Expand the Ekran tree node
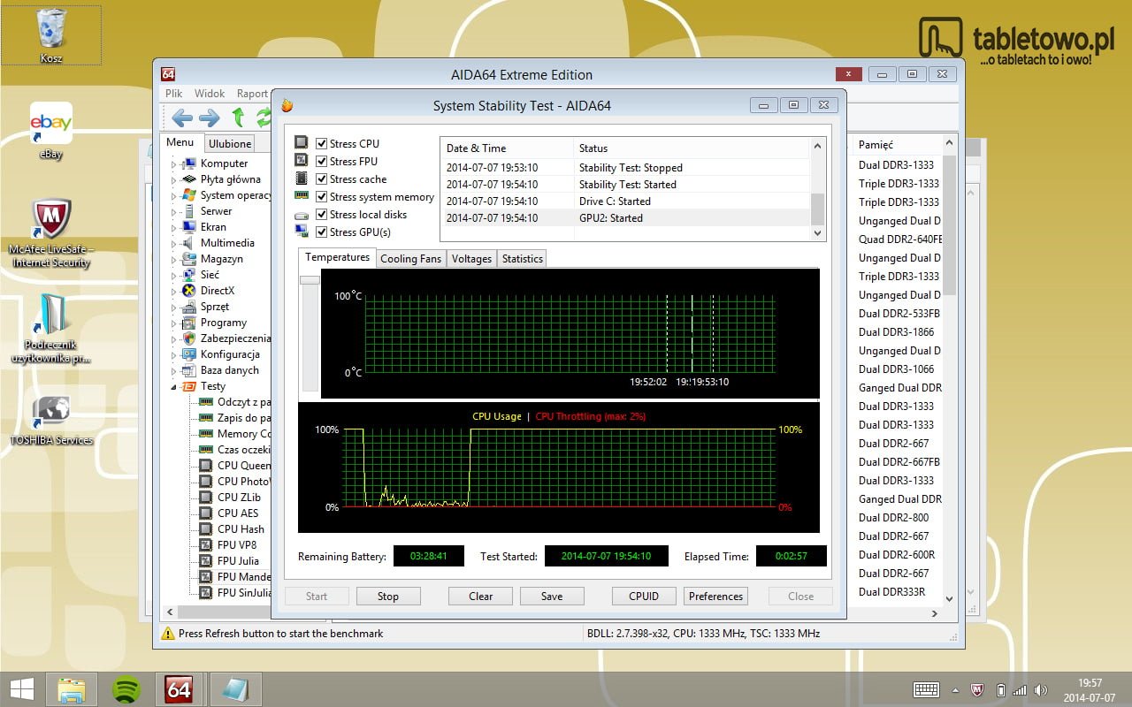1132x707 pixels. (x=173, y=227)
